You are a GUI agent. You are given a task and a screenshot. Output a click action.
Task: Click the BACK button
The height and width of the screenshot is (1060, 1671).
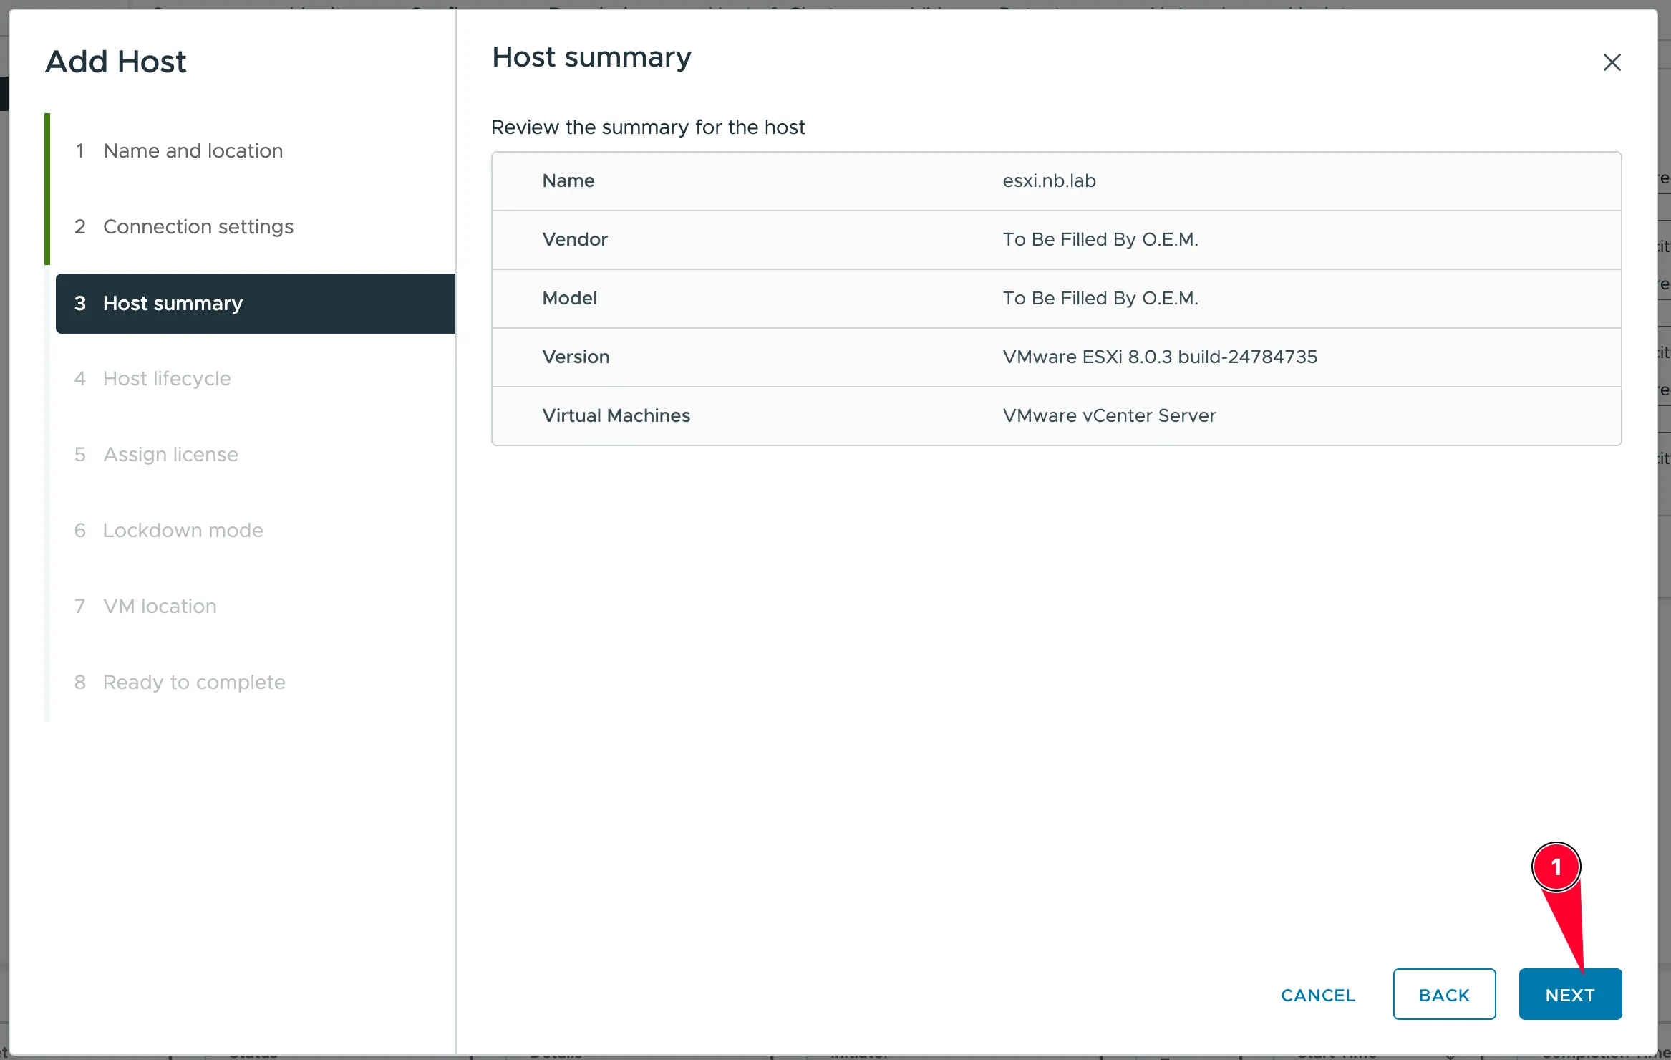click(x=1444, y=994)
